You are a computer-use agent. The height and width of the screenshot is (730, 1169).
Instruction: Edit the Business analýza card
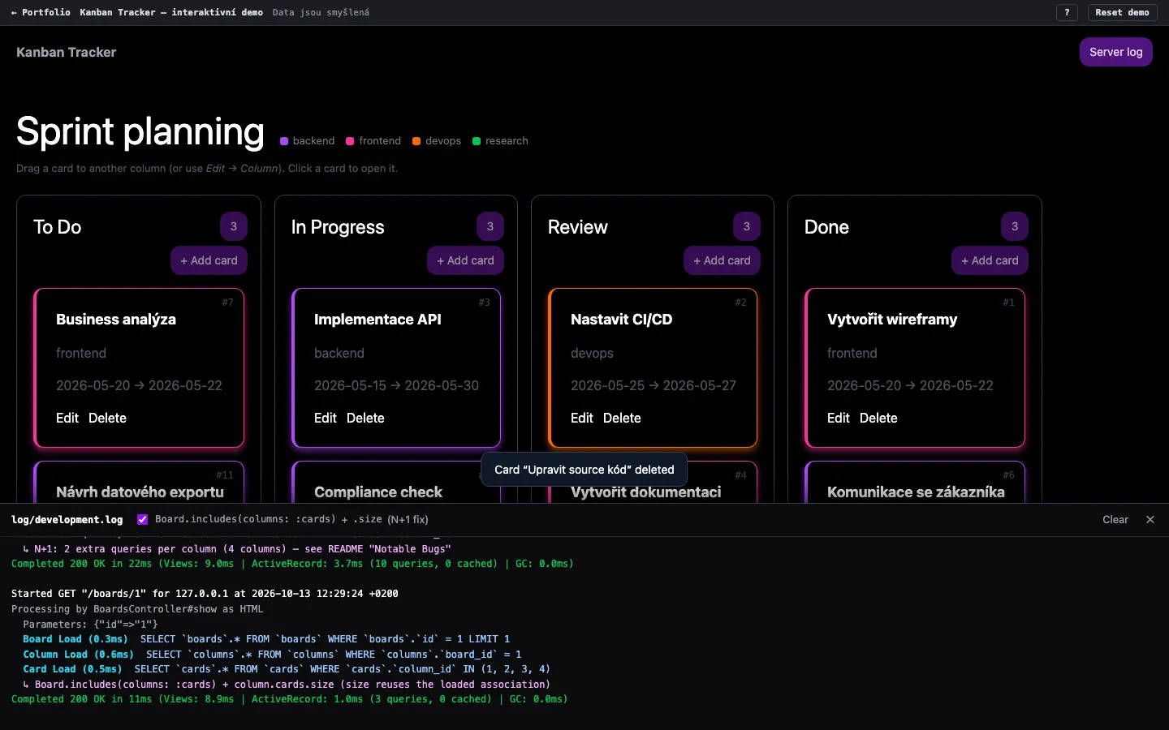click(x=67, y=418)
